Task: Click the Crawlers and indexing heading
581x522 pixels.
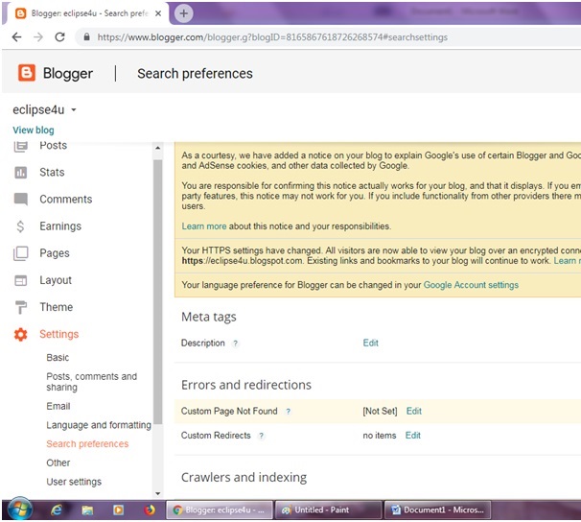Action: tap(244, 478)
